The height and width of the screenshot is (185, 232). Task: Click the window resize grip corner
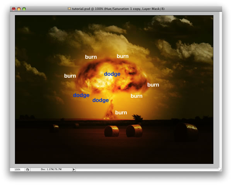(x=220, y=170)
